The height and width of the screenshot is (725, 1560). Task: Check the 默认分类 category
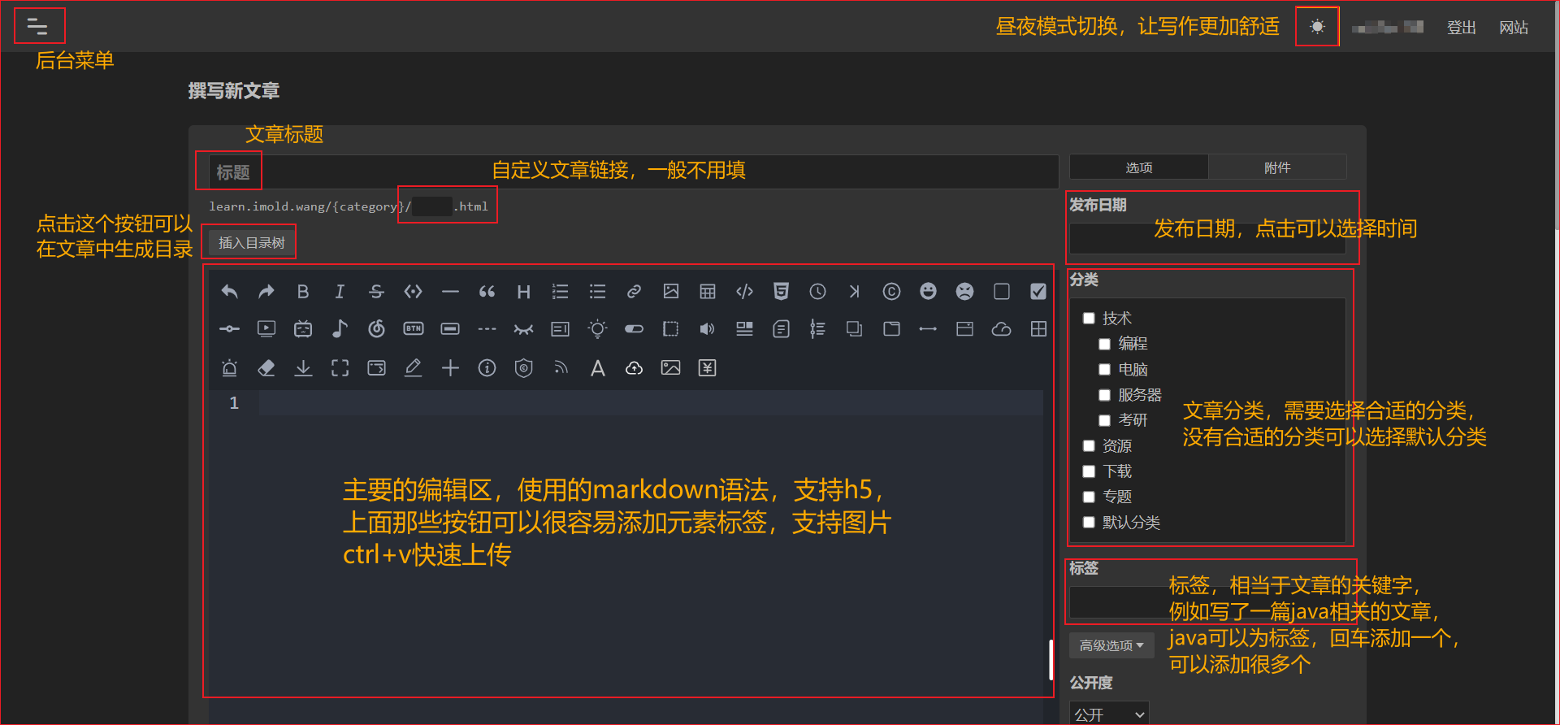click(1089, 522)
